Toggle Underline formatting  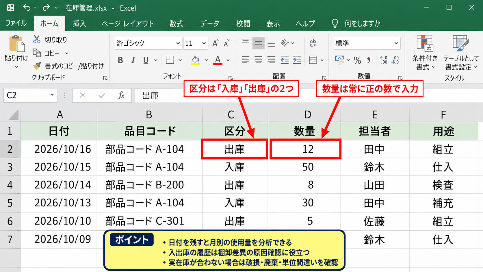146,60
